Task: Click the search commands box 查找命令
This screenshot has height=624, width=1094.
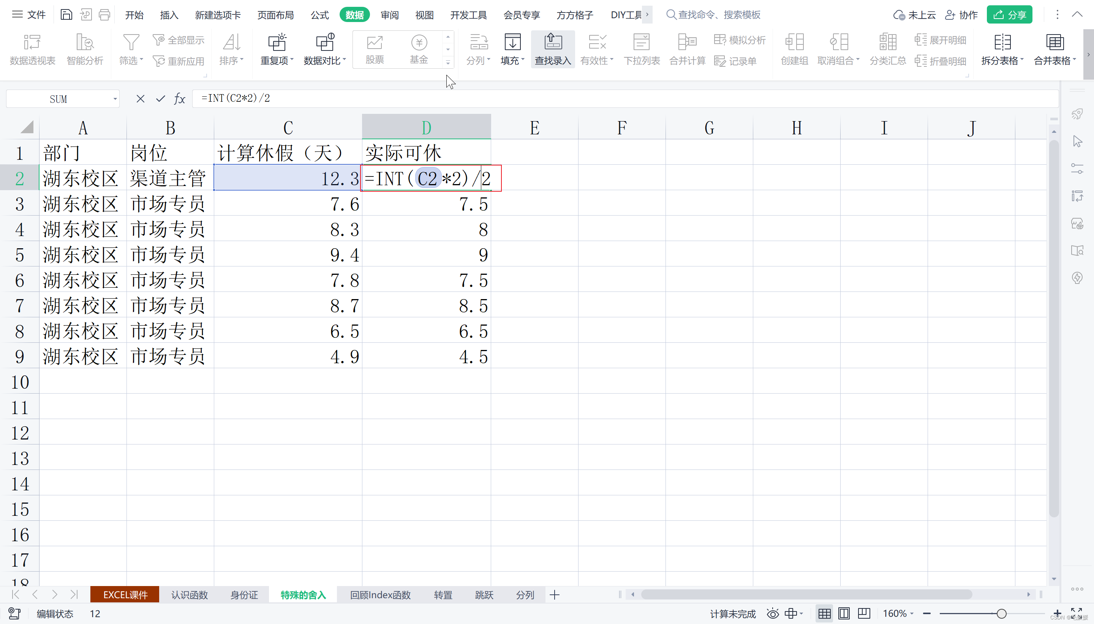Action: [714, 15]
